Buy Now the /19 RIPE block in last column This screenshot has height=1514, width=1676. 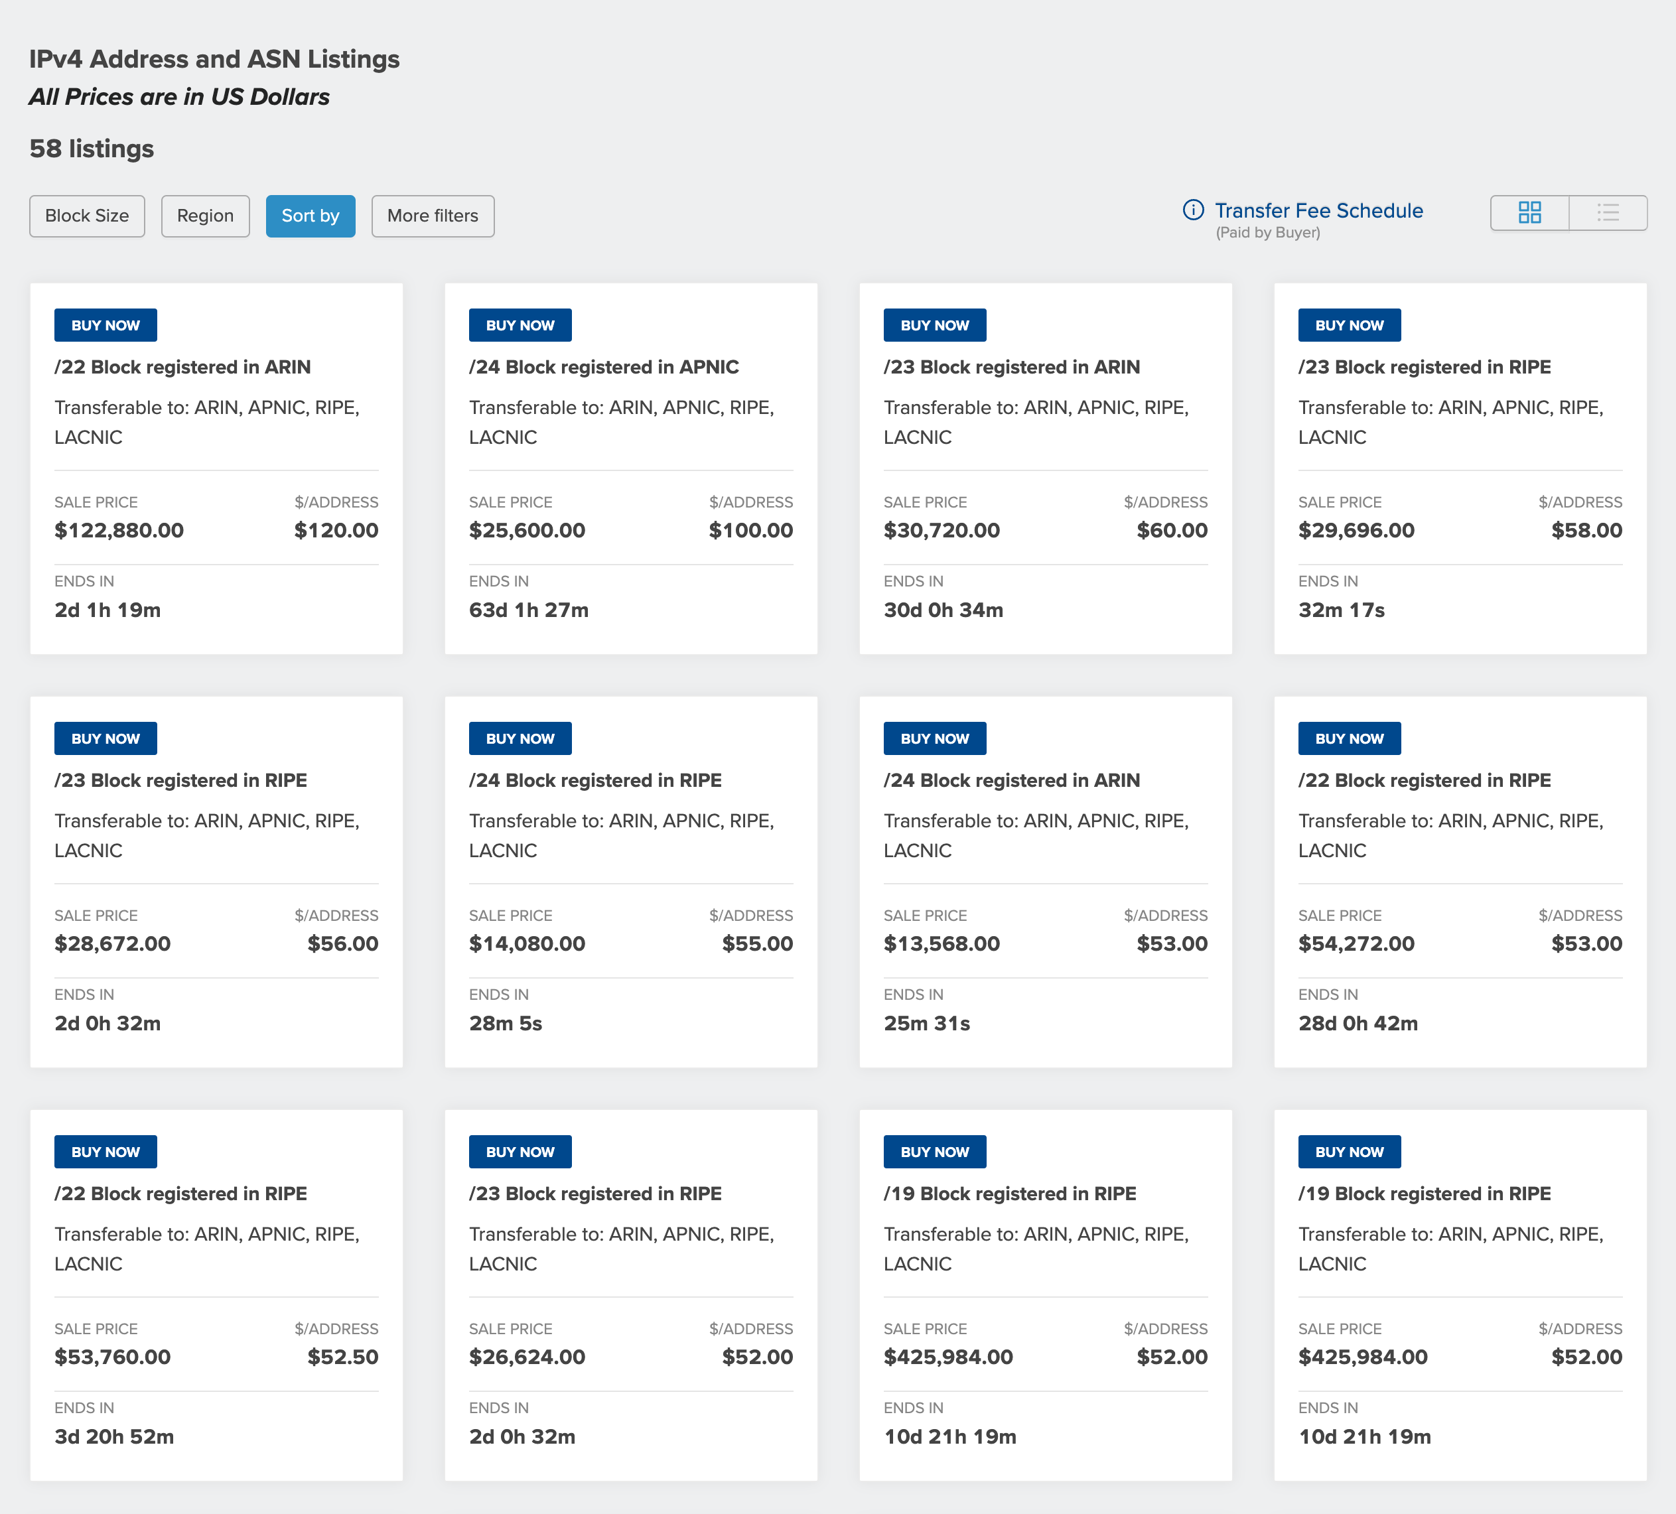1350,1152
